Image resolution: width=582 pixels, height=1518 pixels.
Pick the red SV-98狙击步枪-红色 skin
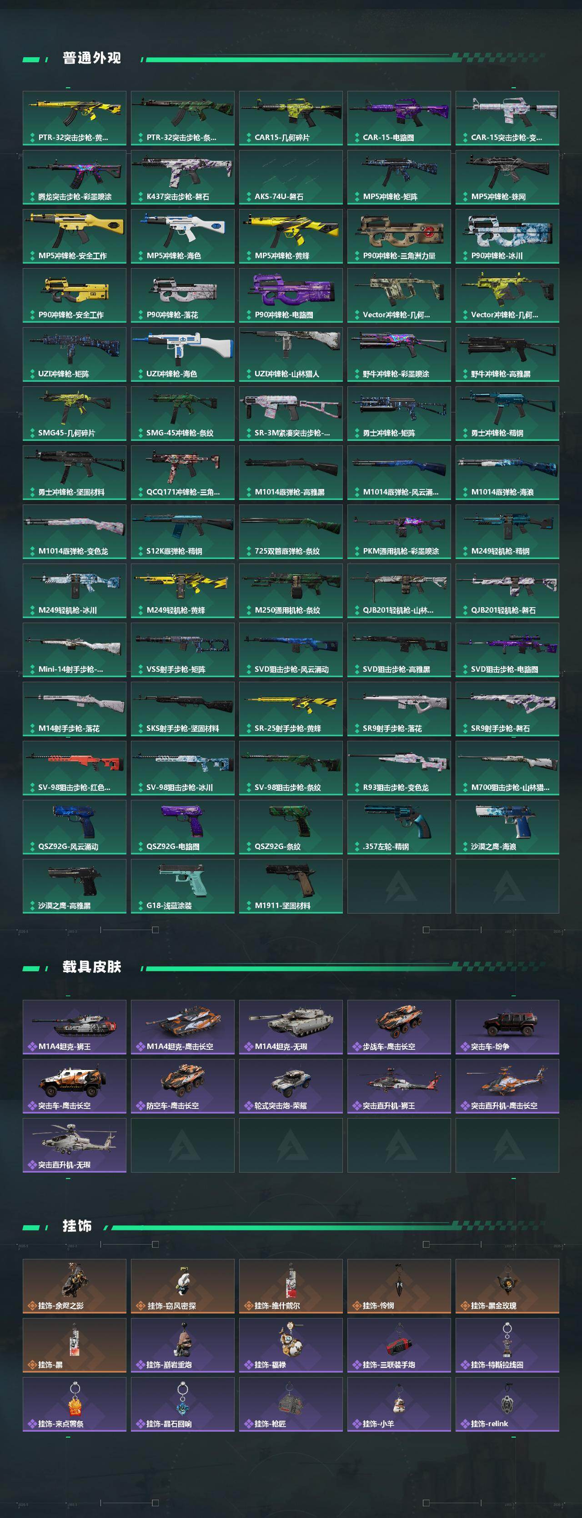click(x=74, y=768)
